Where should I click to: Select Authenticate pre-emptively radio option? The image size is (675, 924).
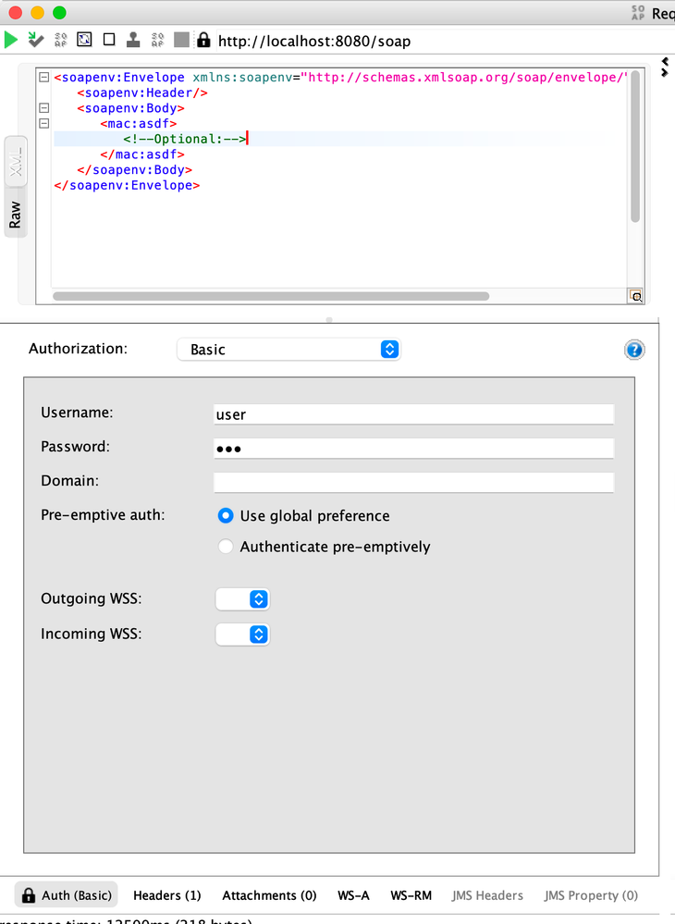tap(226, 547)
